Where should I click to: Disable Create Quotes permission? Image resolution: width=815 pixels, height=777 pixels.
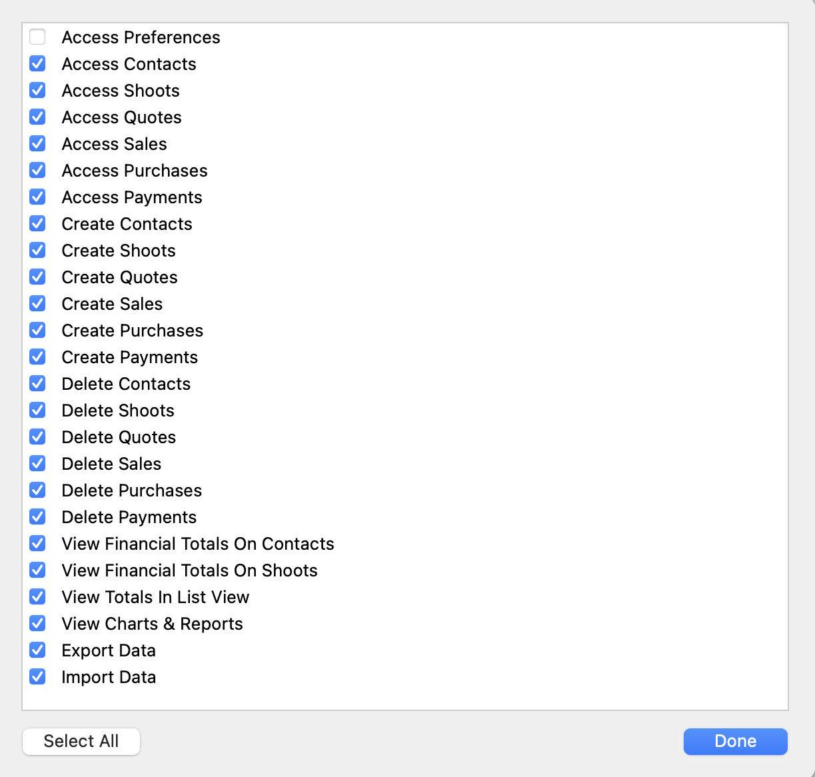(x=38, y=277)
